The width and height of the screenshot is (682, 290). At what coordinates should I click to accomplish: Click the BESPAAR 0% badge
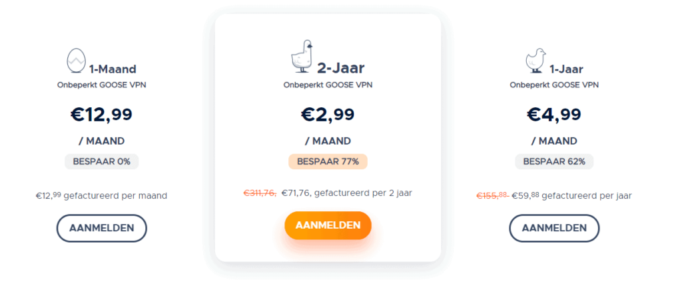pyautogui.click(x=102, y=161)
